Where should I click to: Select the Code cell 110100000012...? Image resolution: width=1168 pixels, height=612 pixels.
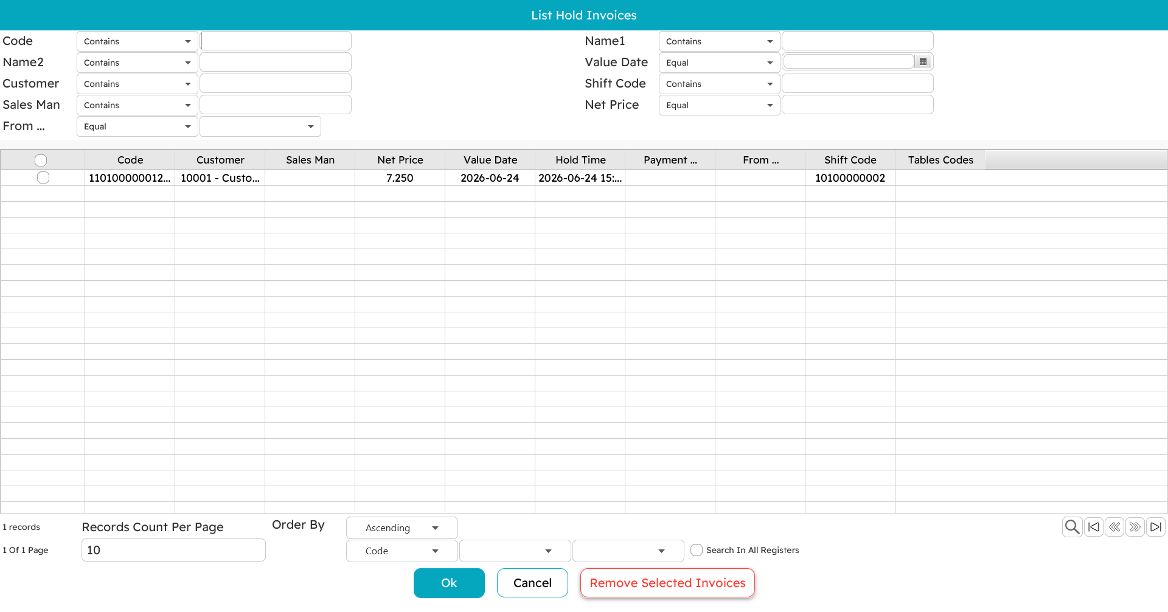click(130, 178)
